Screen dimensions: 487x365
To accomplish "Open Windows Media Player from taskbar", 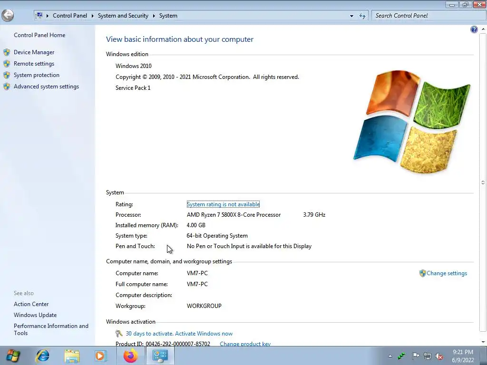I will click(100, 355).
